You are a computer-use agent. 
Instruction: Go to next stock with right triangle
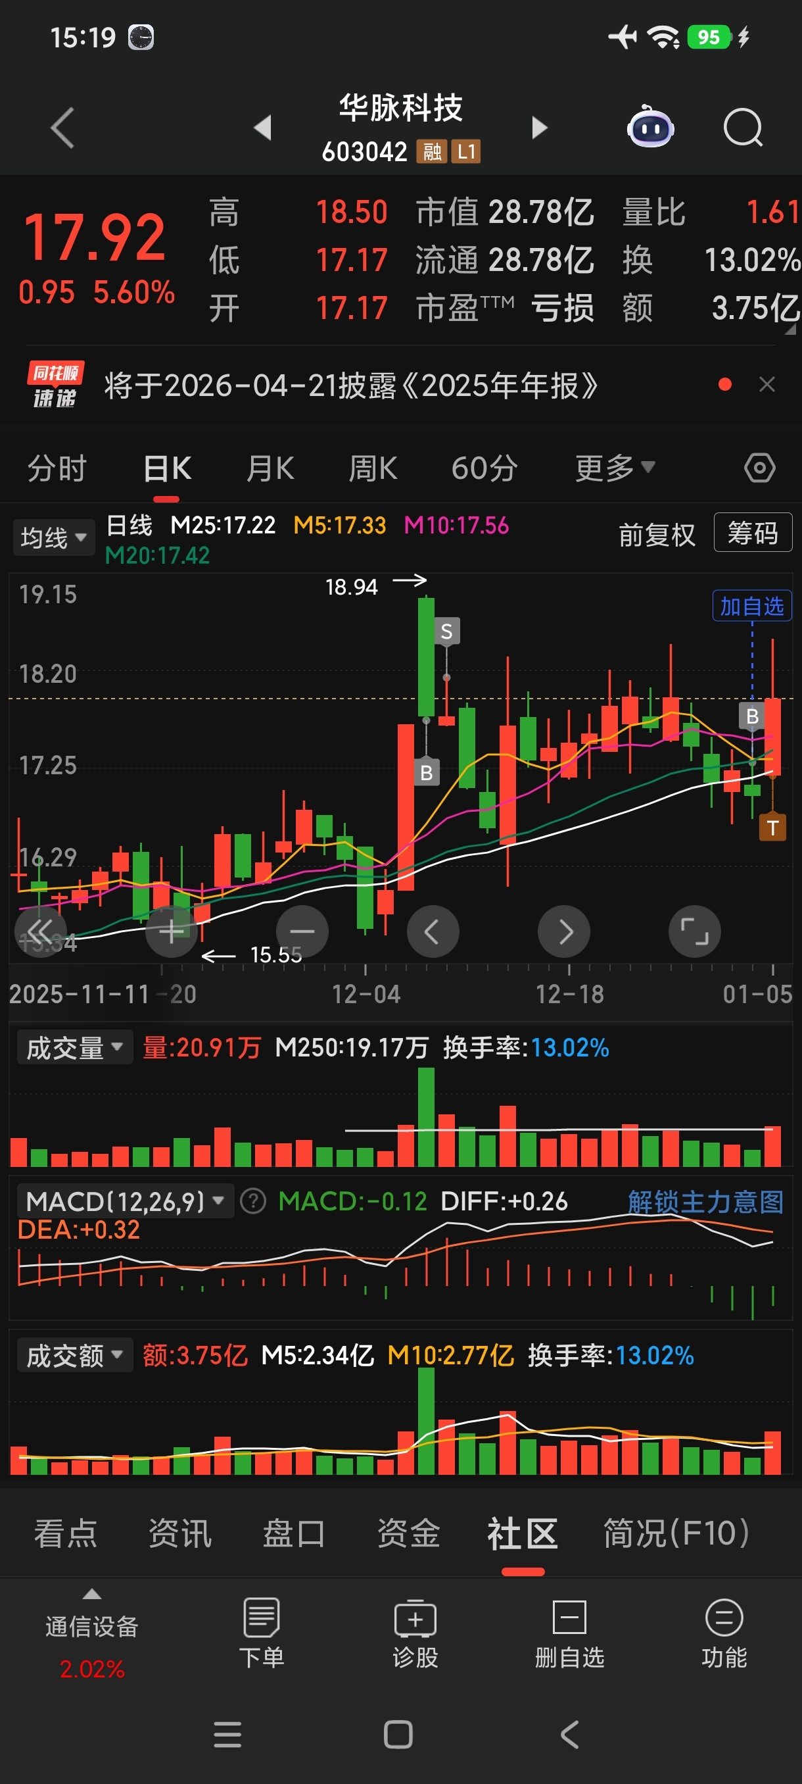pyautogui.click(x=539, y=128)
